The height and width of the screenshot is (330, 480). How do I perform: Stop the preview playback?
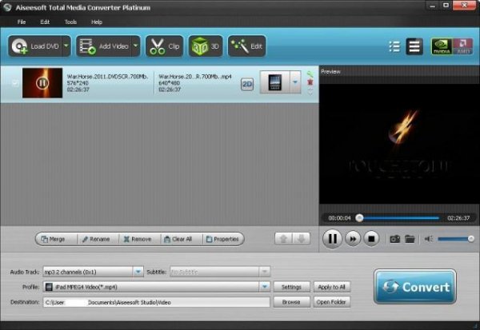point(371,239)
